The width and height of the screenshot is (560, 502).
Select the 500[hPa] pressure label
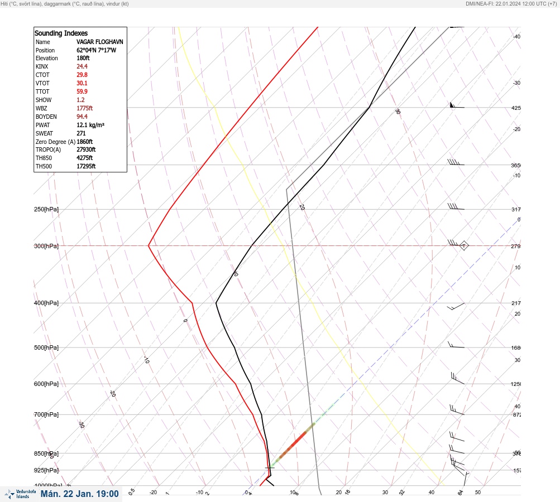[x=46, y=347]
